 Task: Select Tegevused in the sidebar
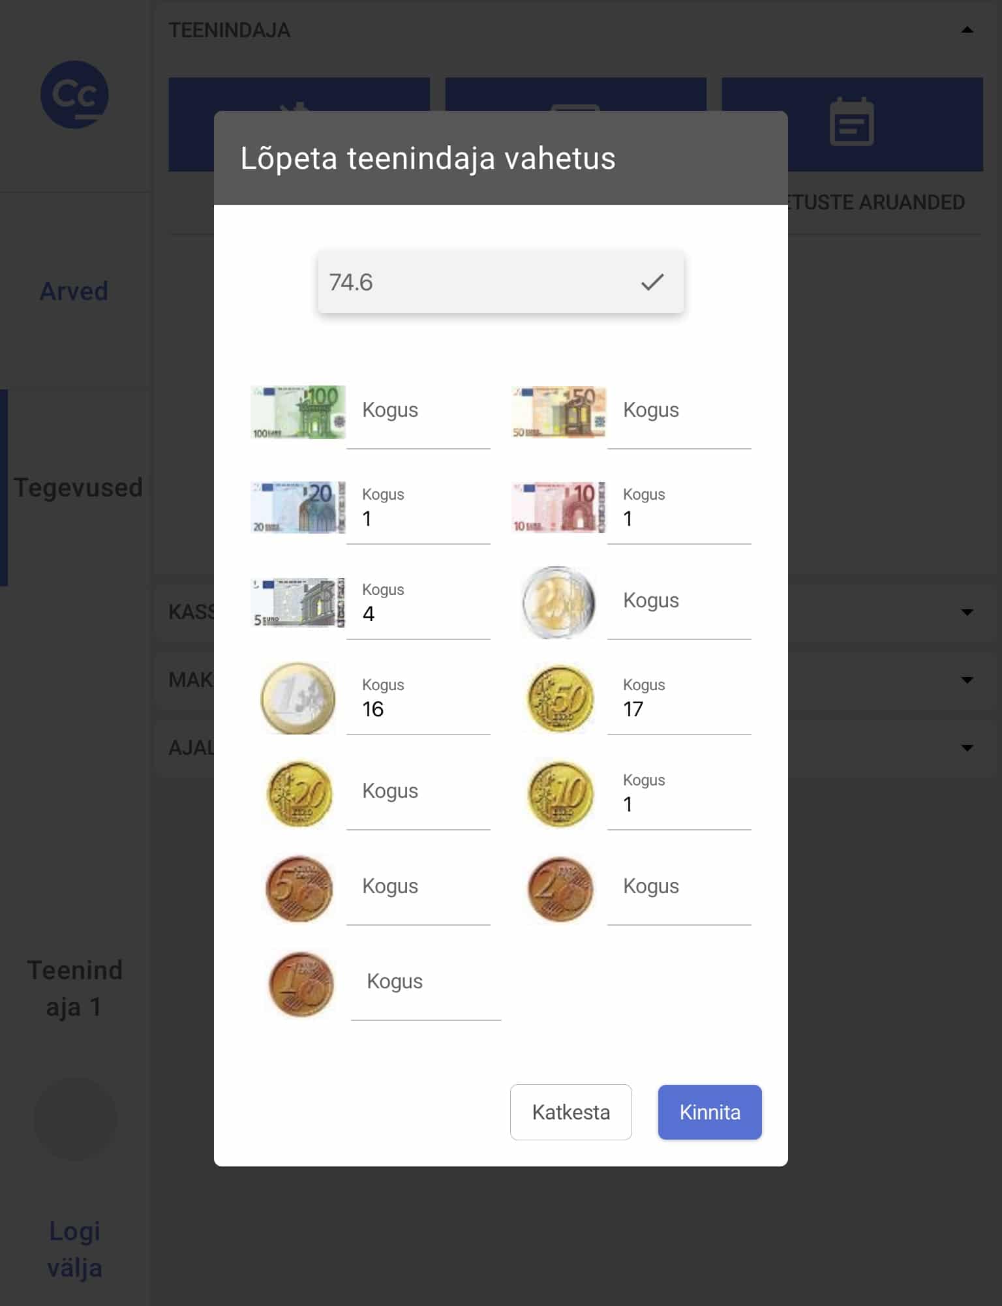click(x=78, y=487)
